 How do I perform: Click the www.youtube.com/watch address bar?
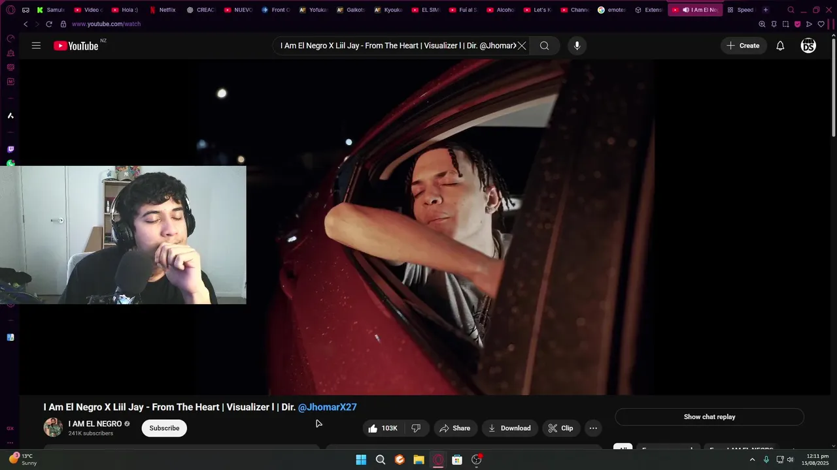coord(106,24)
